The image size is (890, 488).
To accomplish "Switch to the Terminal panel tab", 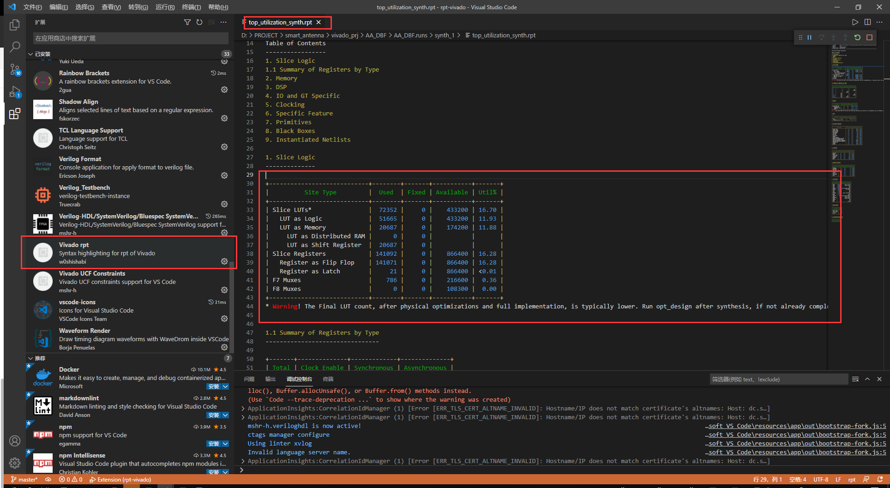I will (328, 379).
